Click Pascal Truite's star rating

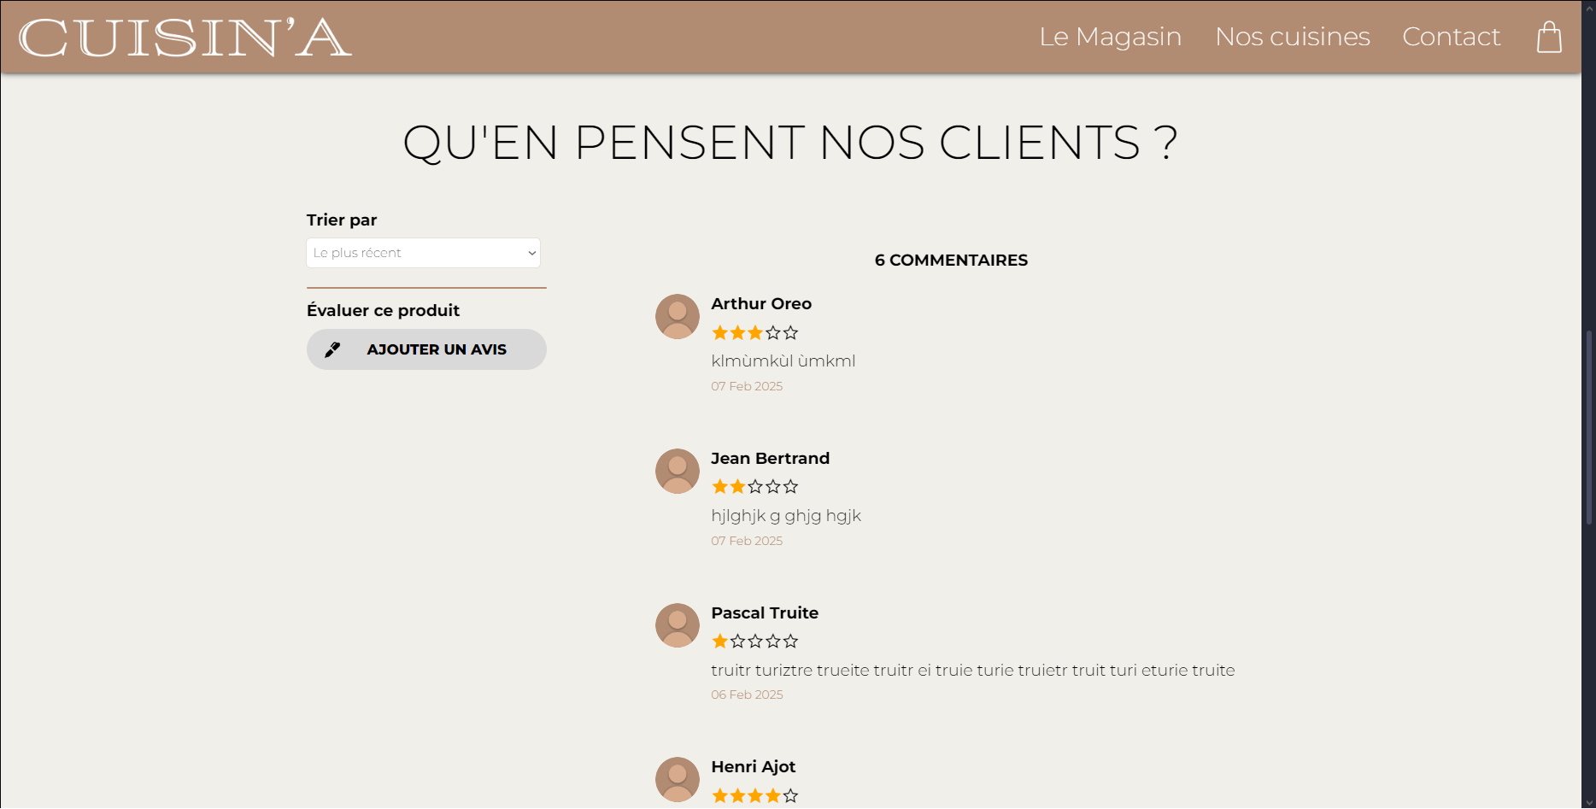[754, 641]
